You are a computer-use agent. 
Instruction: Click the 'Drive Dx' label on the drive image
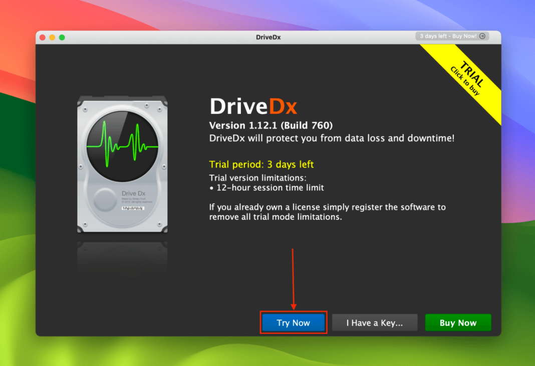133,193
